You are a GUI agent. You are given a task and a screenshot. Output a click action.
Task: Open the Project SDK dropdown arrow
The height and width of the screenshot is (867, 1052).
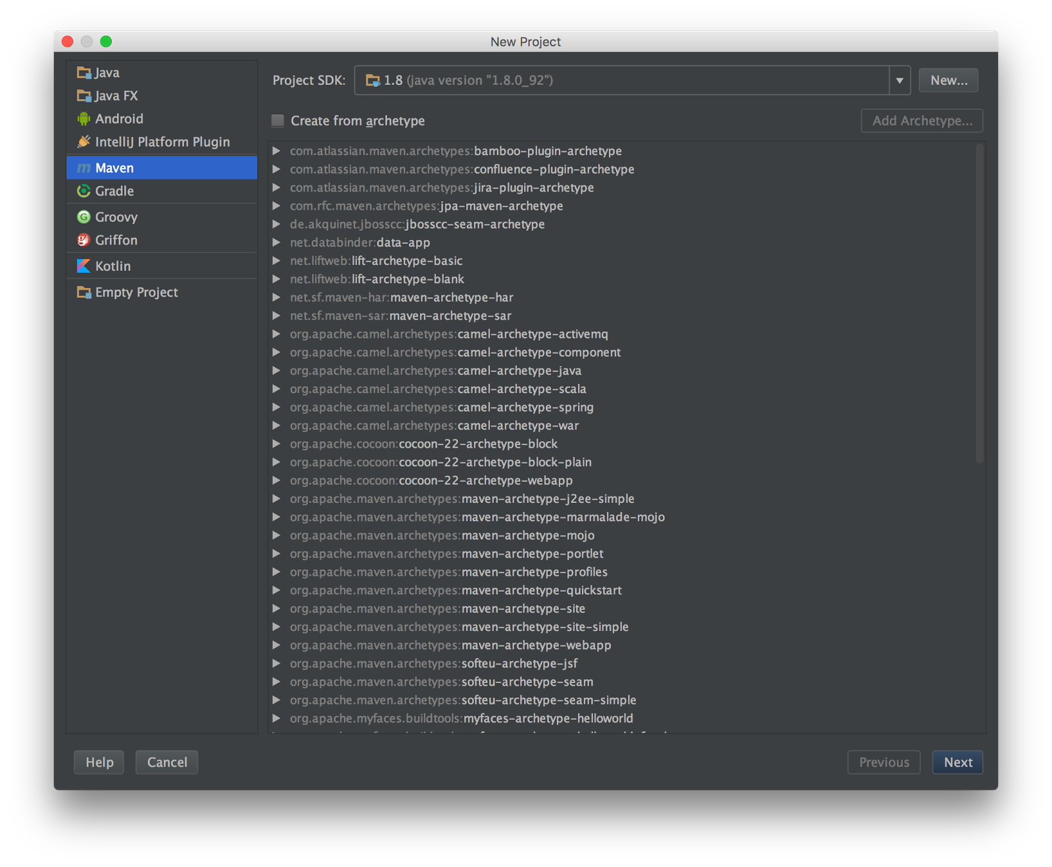click(x=899, y=80)
